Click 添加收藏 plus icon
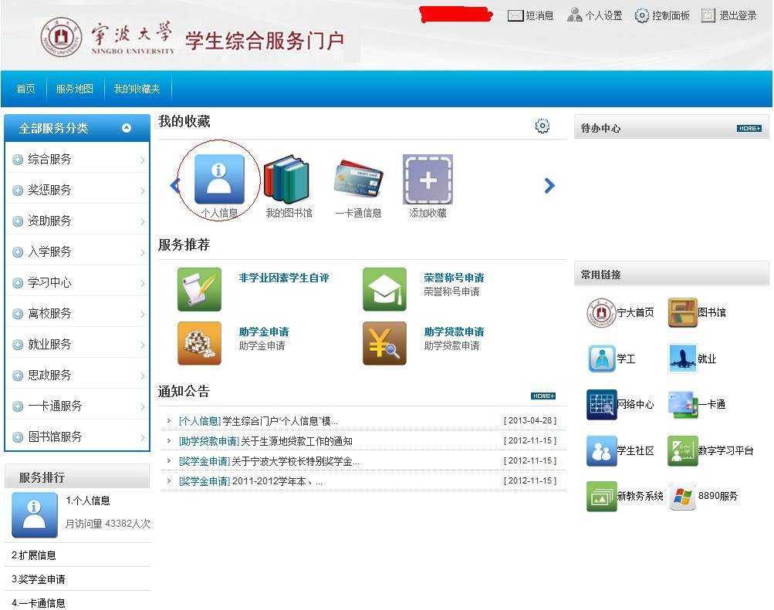This screenshot has height=610, width=774. (428, 179)
